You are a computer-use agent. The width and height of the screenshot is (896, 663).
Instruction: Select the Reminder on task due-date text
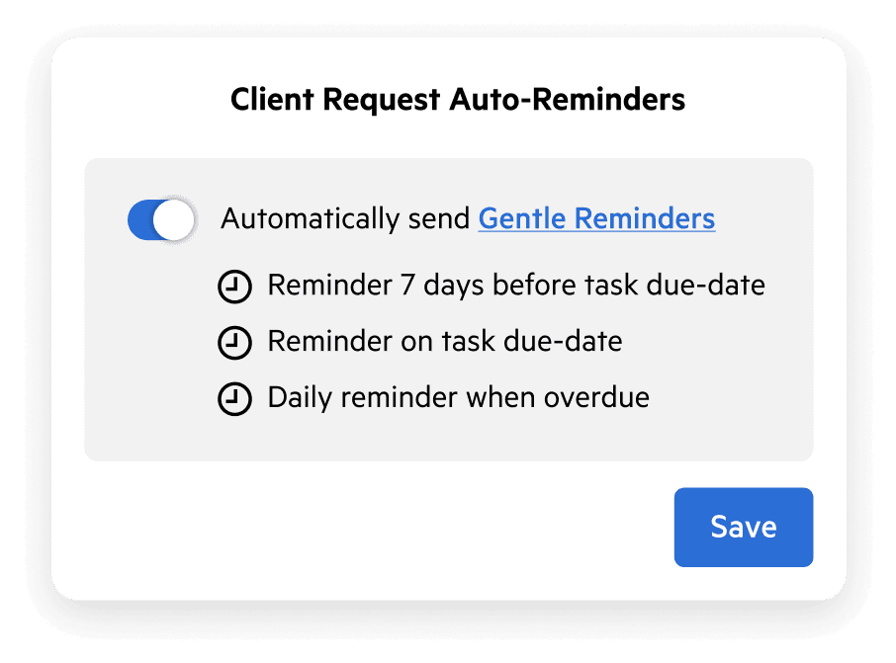coord(445,342)
